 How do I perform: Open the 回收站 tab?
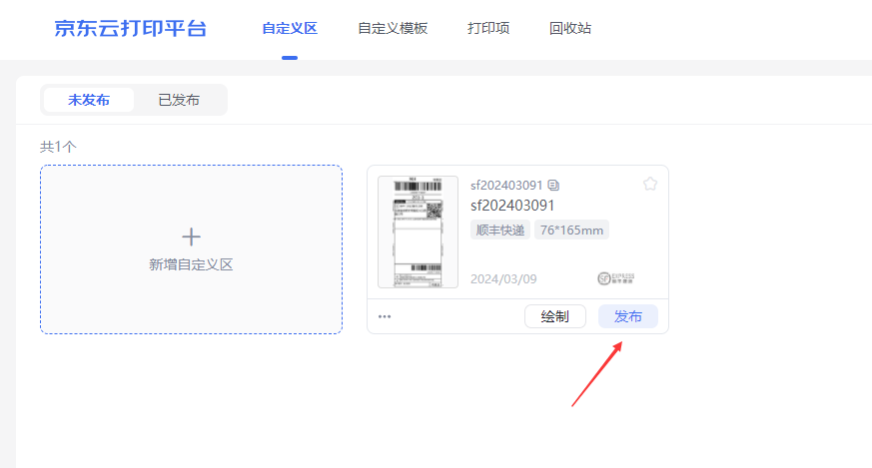pos(570,28)
